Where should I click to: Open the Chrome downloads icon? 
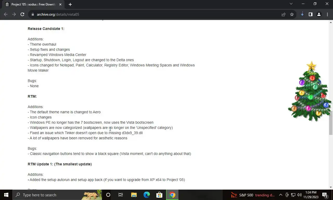click(x=302, y=14)
